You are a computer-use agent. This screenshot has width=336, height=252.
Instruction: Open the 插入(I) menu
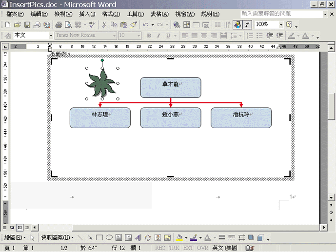coord(87,14)
